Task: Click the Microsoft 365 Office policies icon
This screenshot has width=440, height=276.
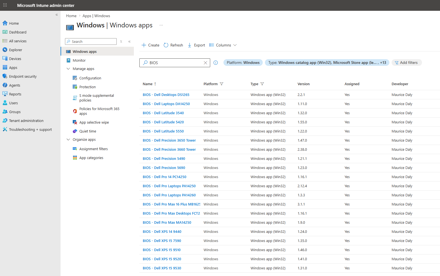Action: coord(75,111)
